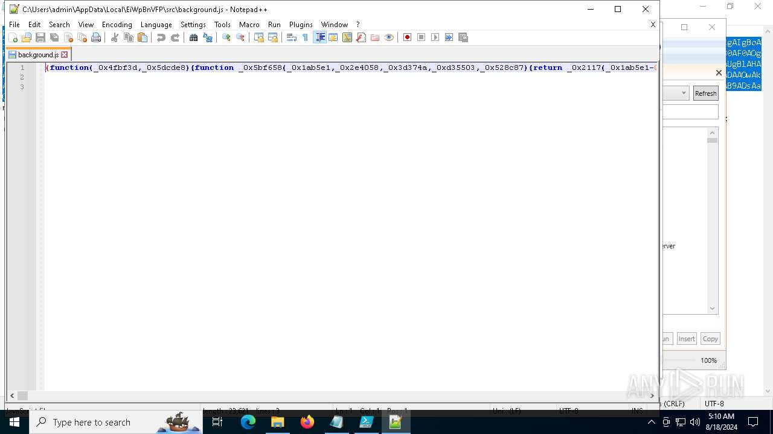Copy the selection using the Copy icon
The height and width of the screenshot is (434, 773).
tap(129, 37)
